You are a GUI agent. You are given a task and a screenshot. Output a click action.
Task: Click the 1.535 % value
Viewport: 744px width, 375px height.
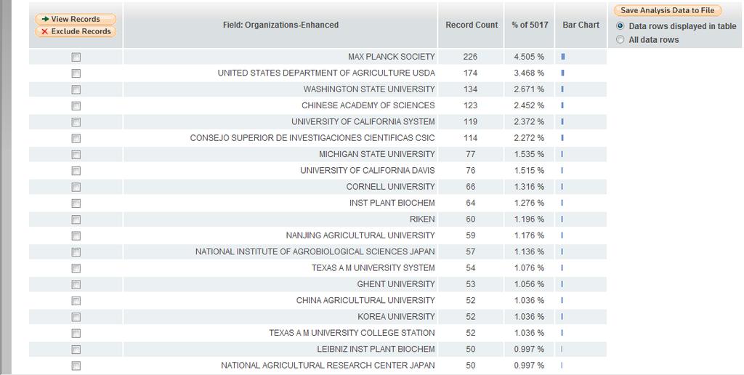(x=529, y=154)
